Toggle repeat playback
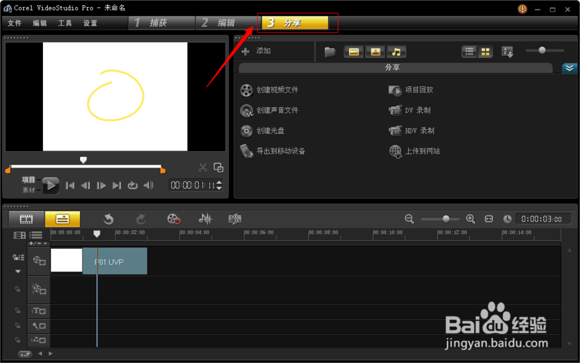 tap(132, 186)
